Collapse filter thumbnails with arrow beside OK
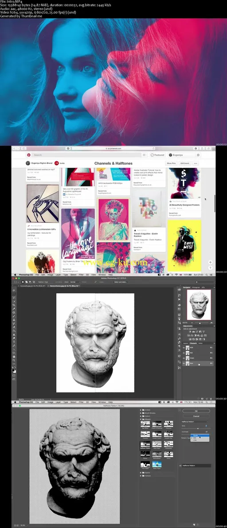 tap(180, 410)
